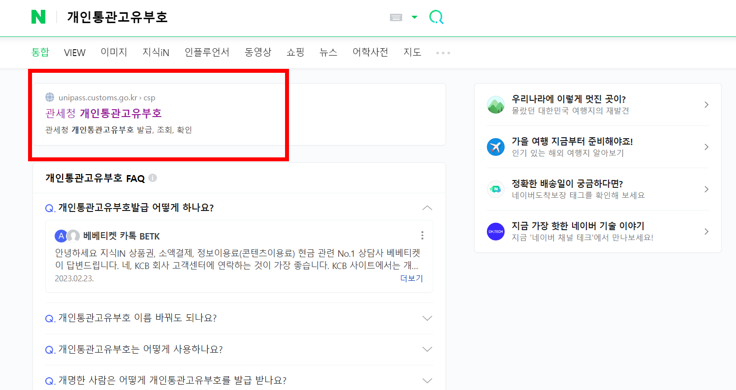
Task: Click the Q icon of 어떻게 사용하나요?
Action: tap(50, 350)
